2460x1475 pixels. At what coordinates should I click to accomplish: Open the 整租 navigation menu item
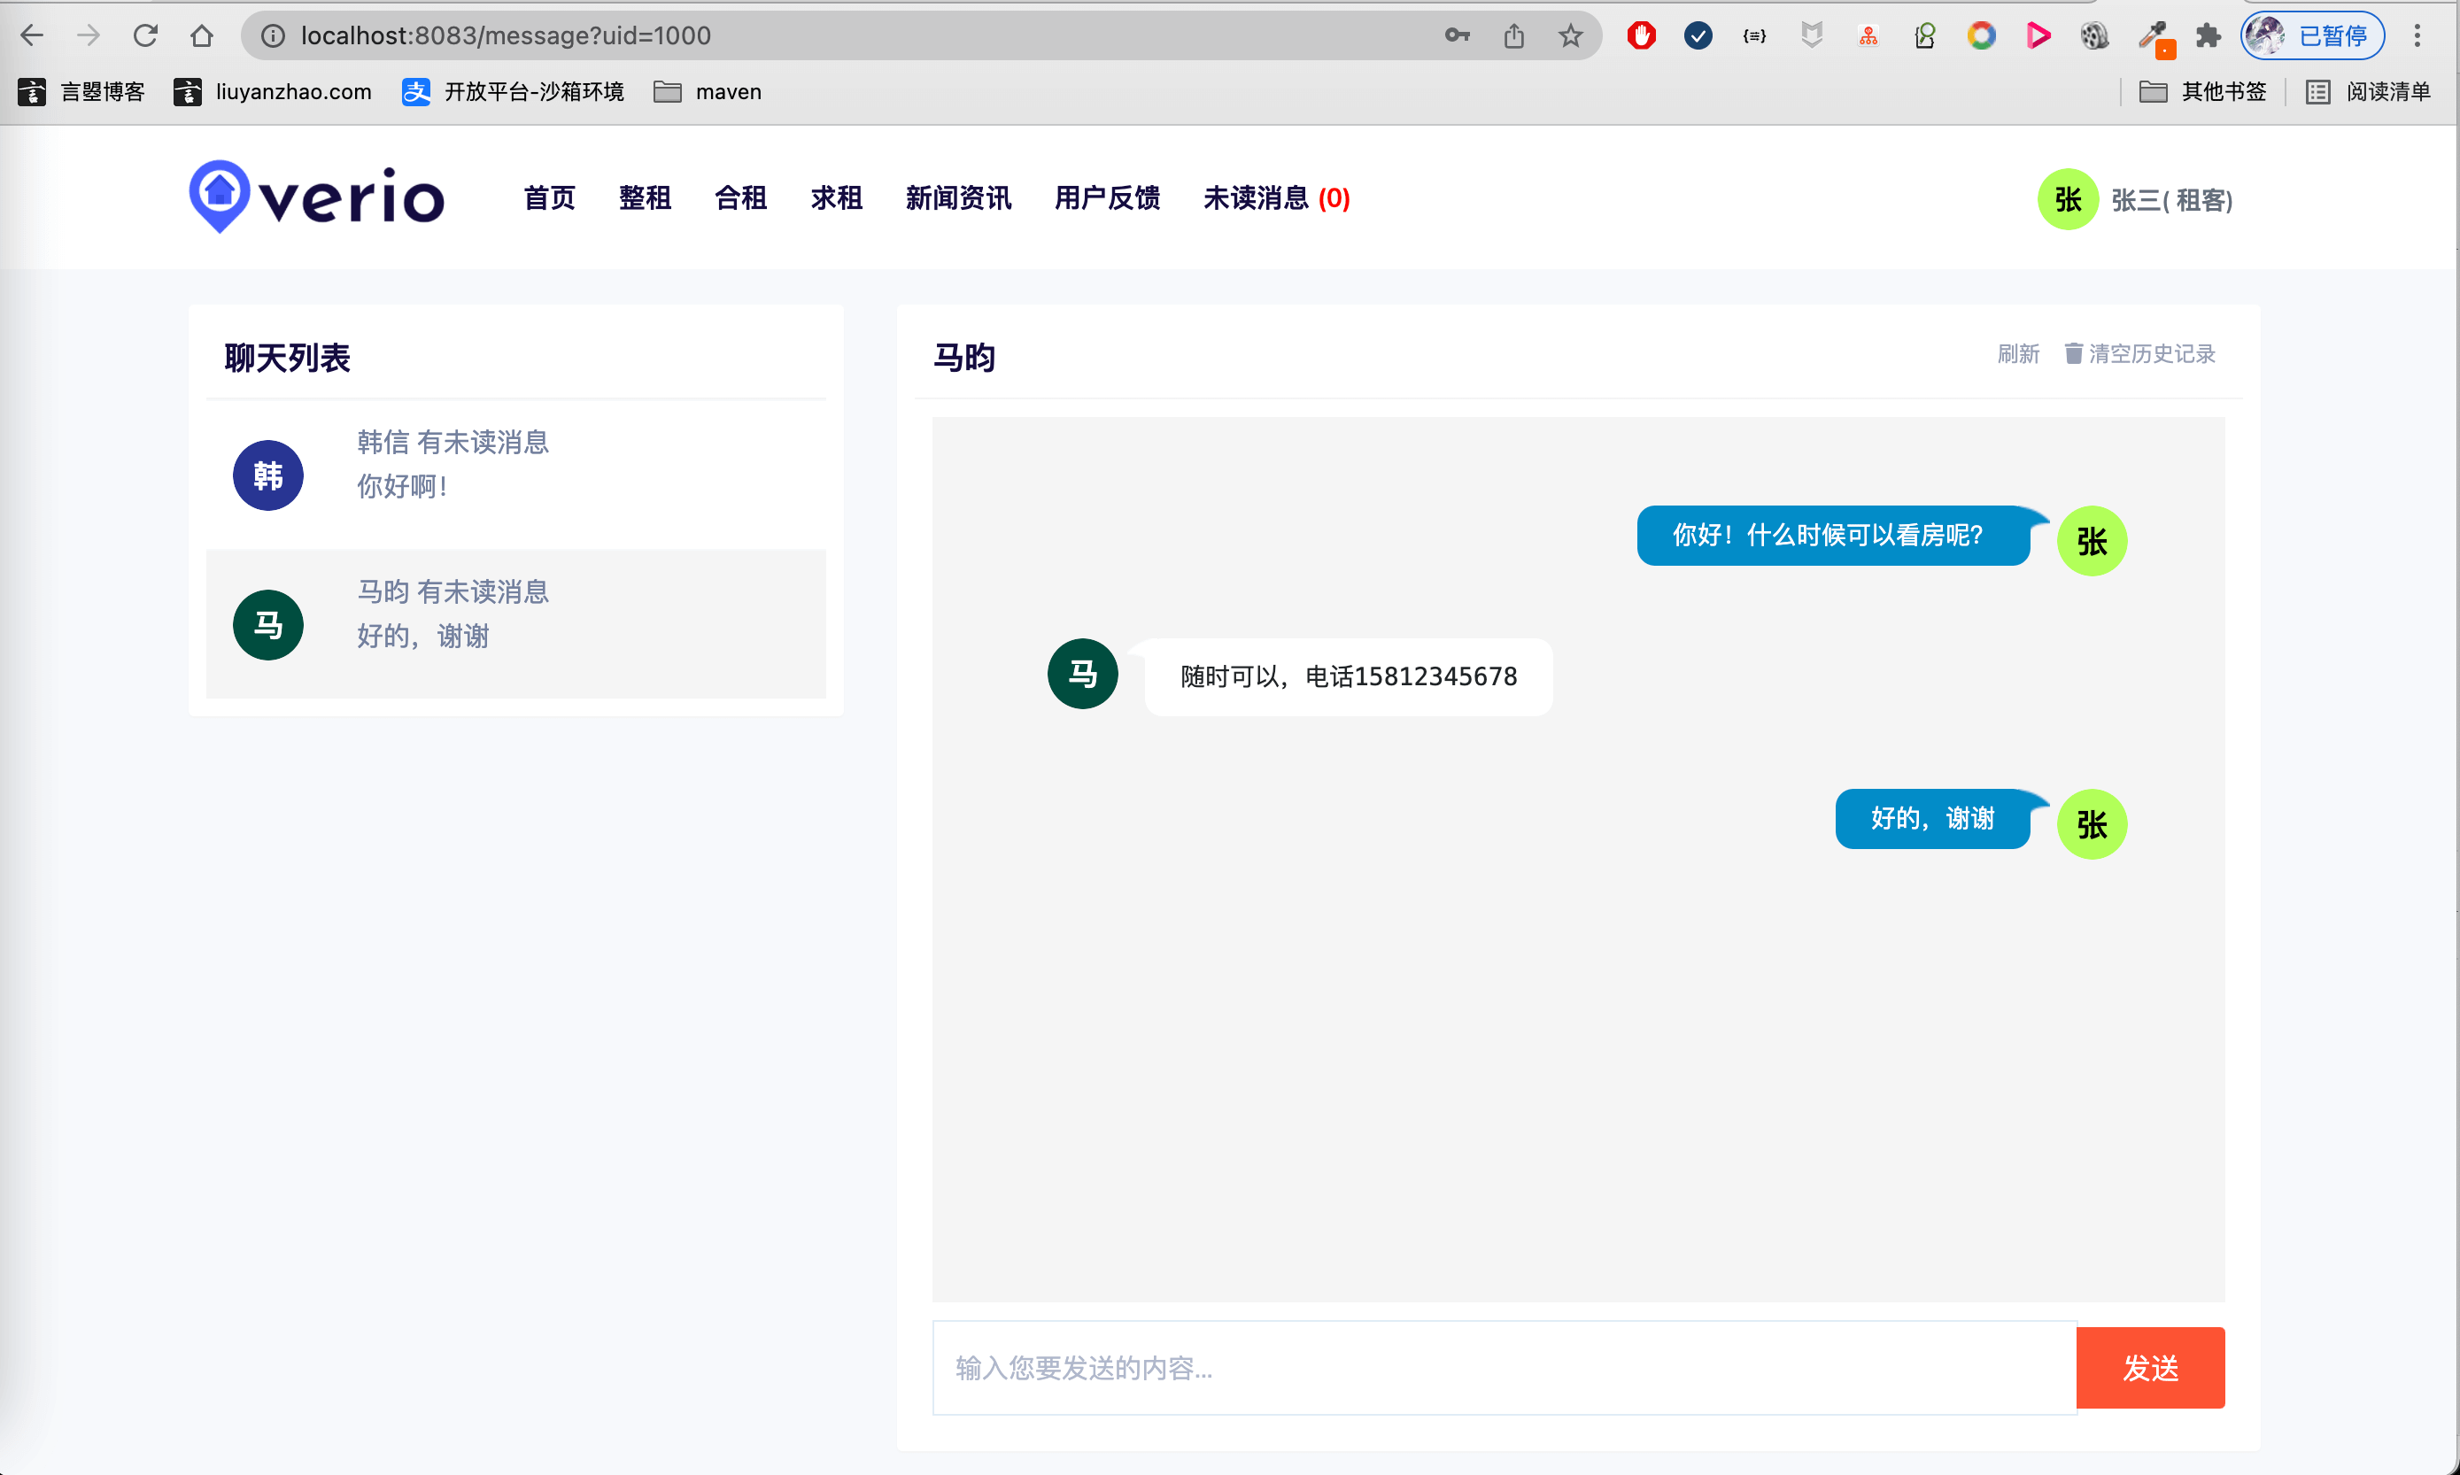pos(645,197)
